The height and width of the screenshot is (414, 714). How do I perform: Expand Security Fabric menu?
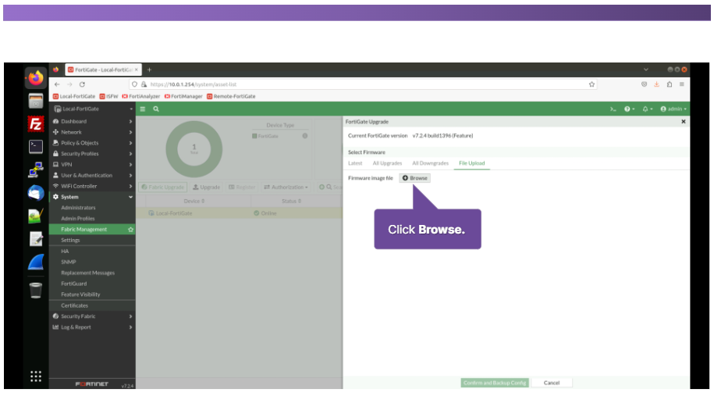[93, 316]
